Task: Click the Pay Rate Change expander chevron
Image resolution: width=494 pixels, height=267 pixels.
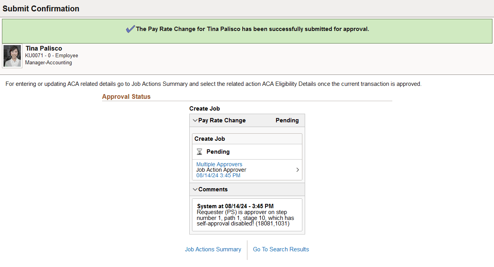Action: [x=195, y=120]
